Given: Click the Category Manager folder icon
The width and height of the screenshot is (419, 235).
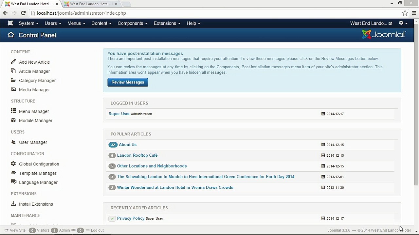Looking at the screenshot, I should click(13, 80).
